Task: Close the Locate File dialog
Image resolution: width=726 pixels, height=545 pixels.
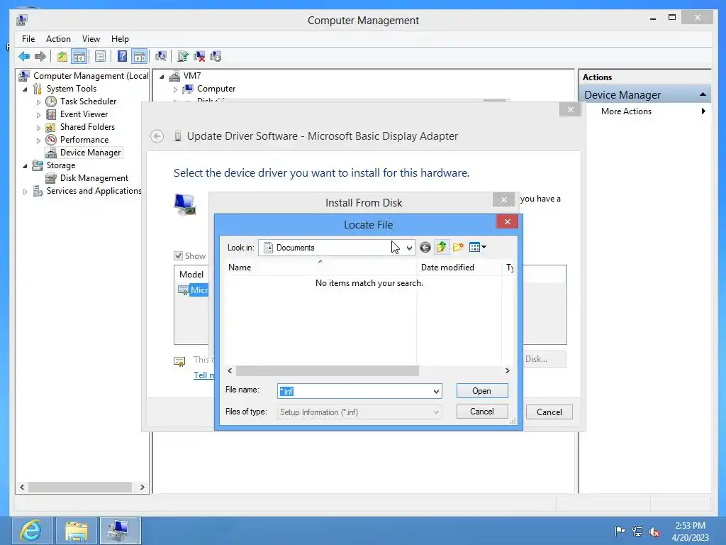Action: pos(508,221)
